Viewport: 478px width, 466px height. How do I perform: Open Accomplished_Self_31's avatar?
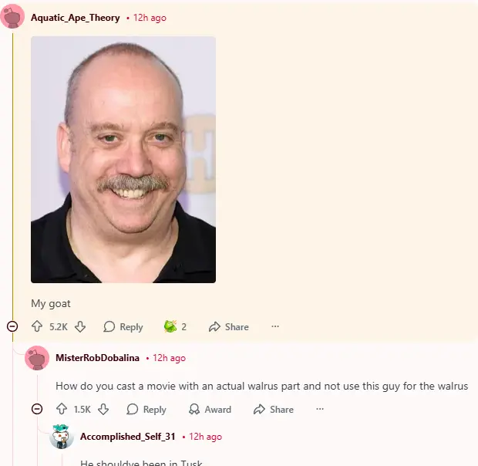point(62,437)
